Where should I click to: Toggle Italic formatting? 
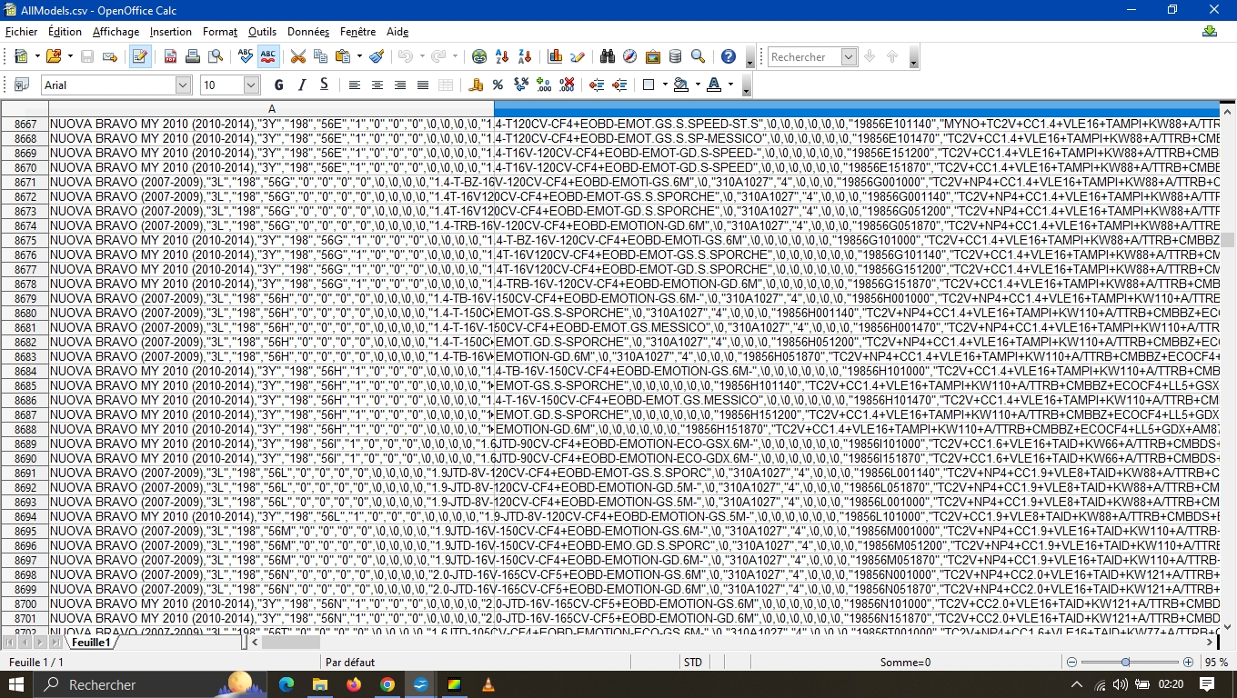tap(301, 85)
